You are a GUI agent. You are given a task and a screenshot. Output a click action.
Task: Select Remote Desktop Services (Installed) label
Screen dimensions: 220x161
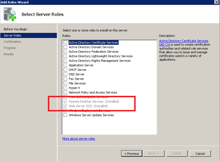point(94,101)
